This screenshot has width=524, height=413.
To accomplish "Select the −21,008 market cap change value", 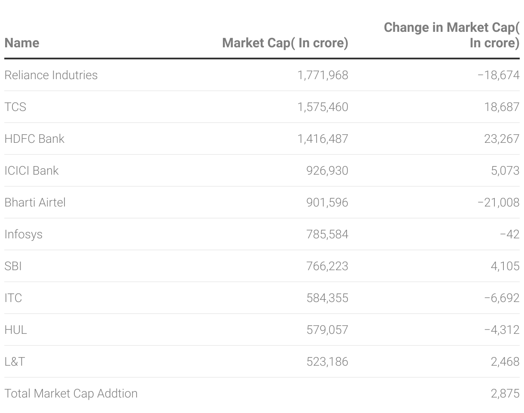I will click(498, 203).
